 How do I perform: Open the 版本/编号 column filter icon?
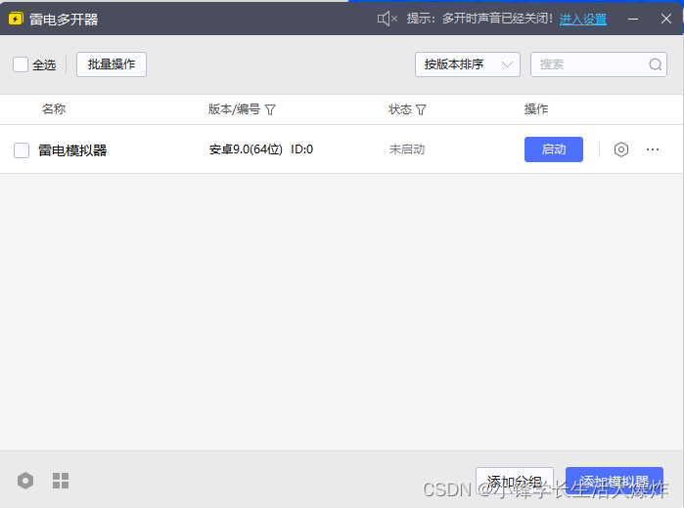pos(270,109)
